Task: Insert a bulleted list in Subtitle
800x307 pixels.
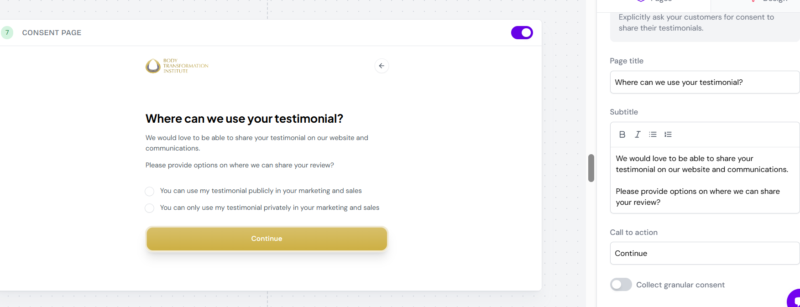Action: (x=653, y=135)
